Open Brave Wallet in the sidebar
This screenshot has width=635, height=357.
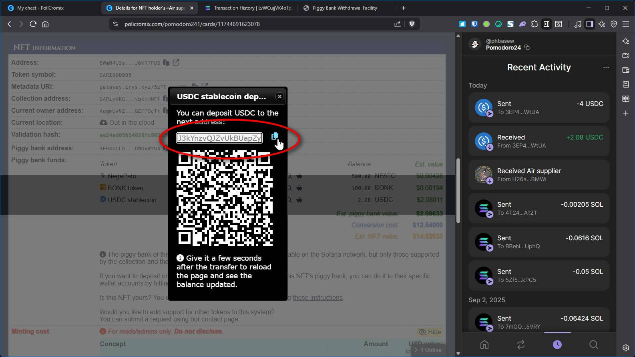pos(626,70)
